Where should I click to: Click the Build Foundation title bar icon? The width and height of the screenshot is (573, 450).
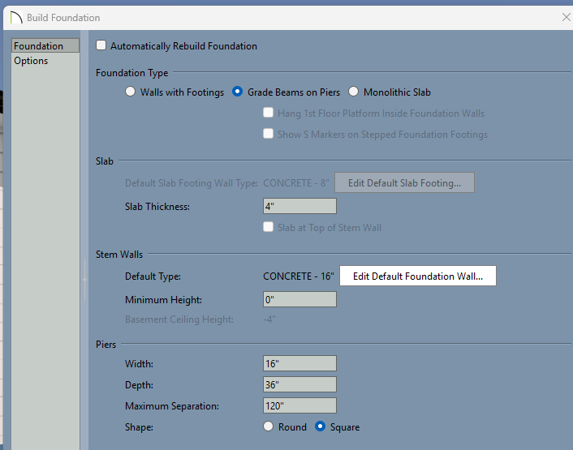click(x=14, y=16)
